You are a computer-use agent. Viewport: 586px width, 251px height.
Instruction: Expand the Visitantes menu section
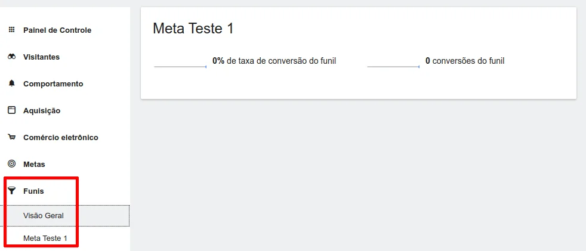(x=41, y=57)
